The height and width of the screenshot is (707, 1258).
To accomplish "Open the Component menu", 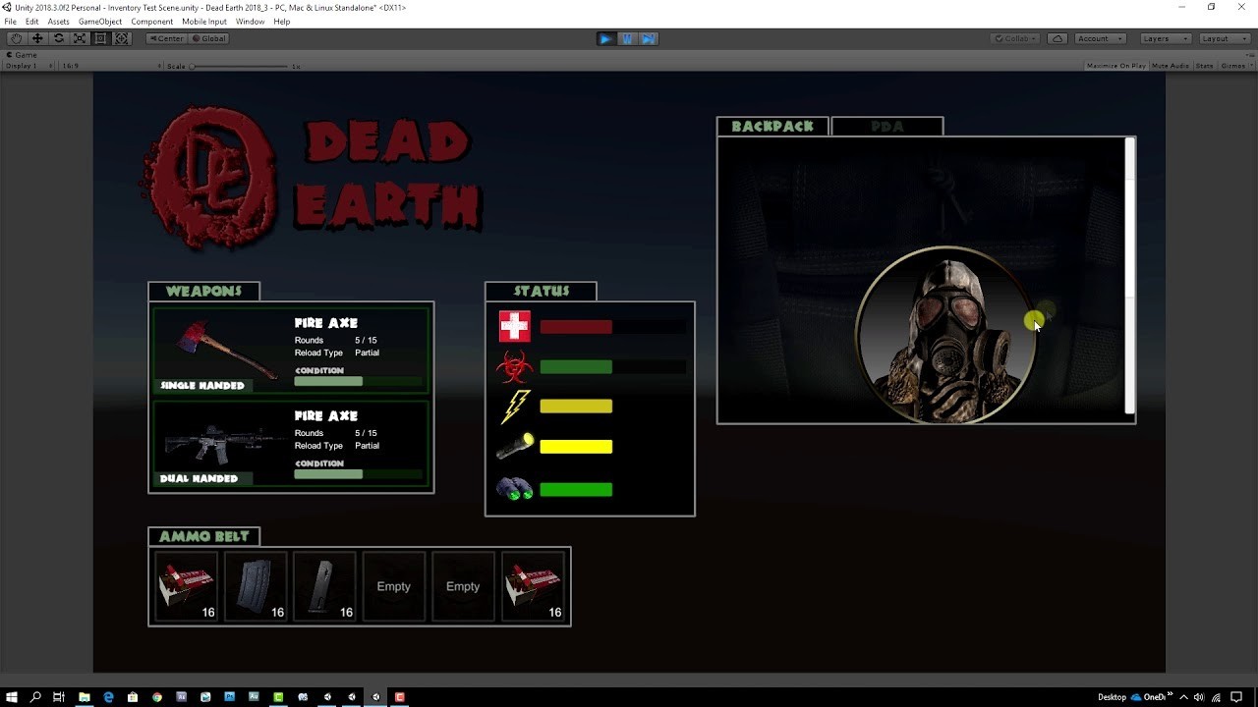I will [152, 22].
